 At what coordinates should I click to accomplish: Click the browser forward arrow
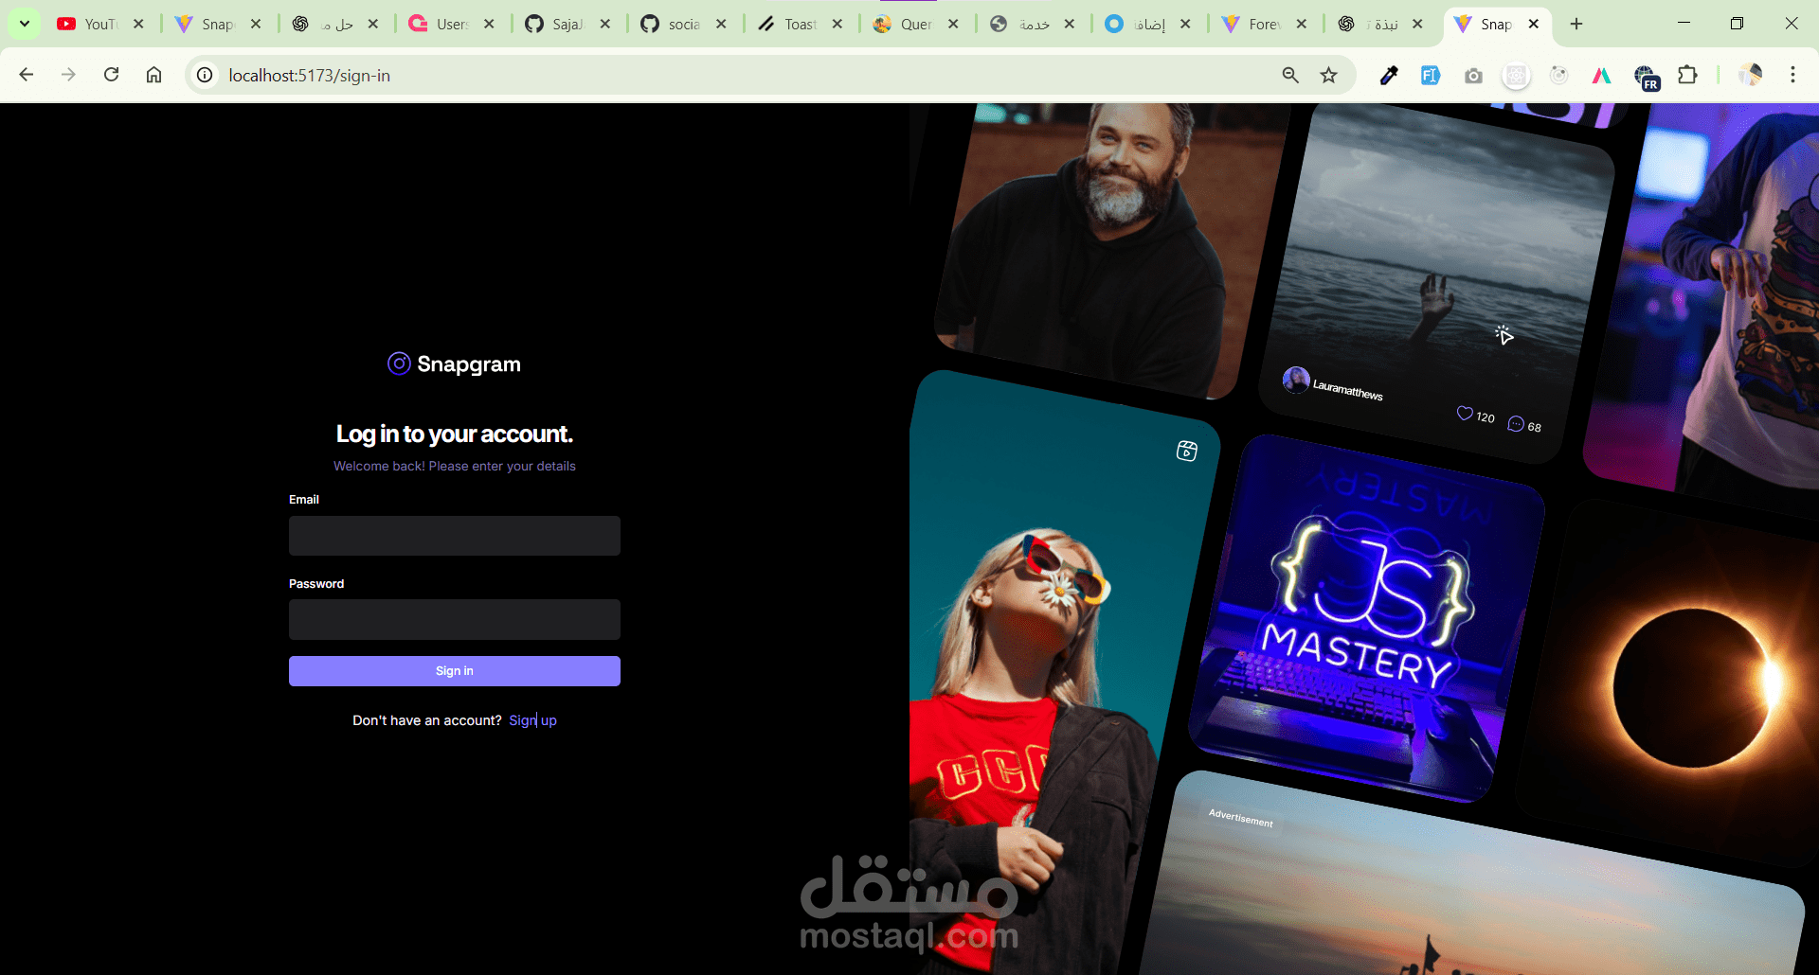(68, 75)
